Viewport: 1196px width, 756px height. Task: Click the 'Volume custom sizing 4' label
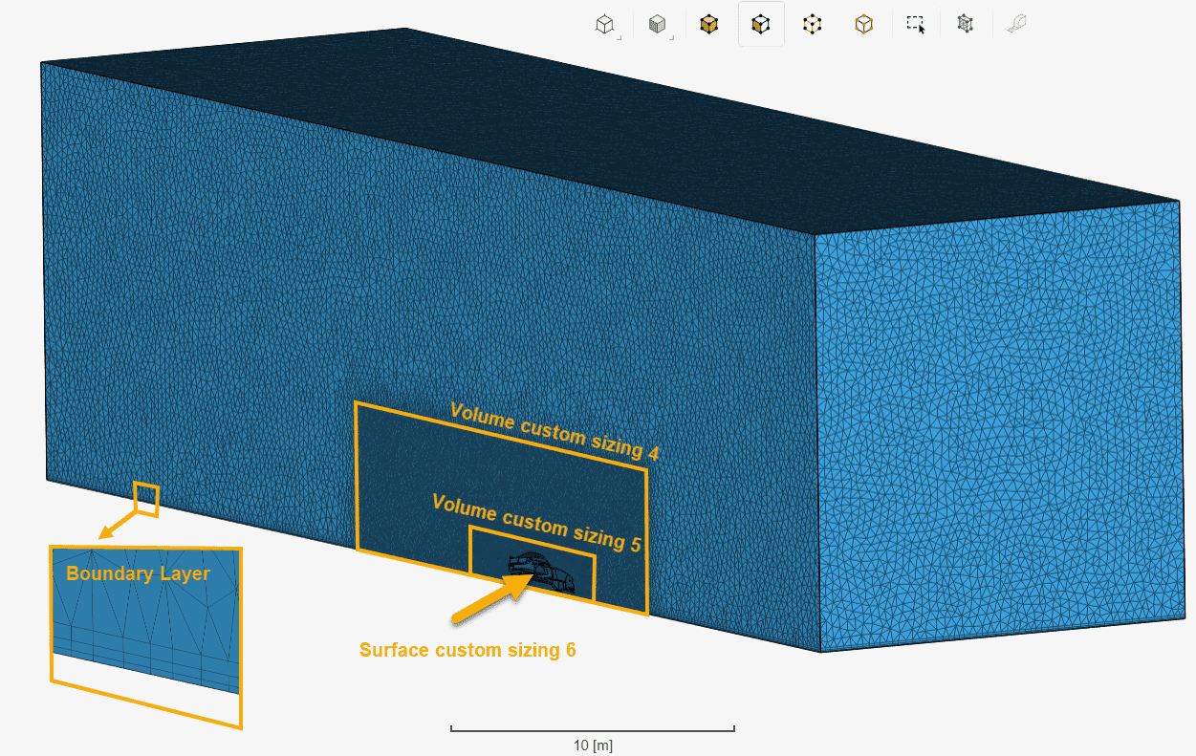pyautogui.click(x=555, y=431)
